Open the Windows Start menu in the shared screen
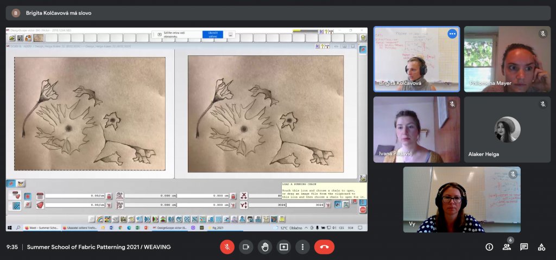This screenshot has width=556, height=260. 9,228
